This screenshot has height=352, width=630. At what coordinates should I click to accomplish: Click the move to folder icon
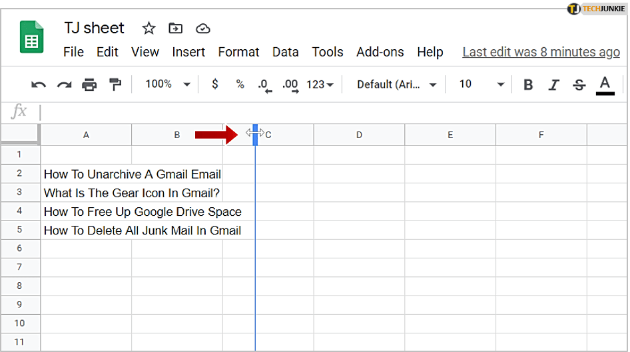point(175,28)
